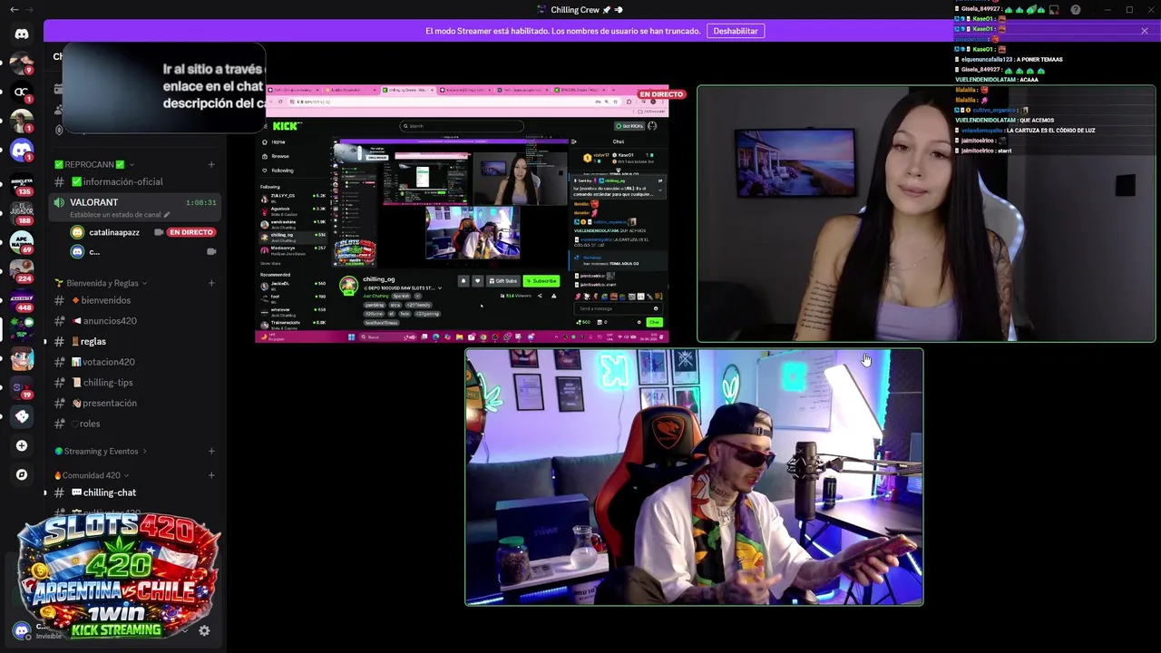Open the roles channel

[132, 424]
